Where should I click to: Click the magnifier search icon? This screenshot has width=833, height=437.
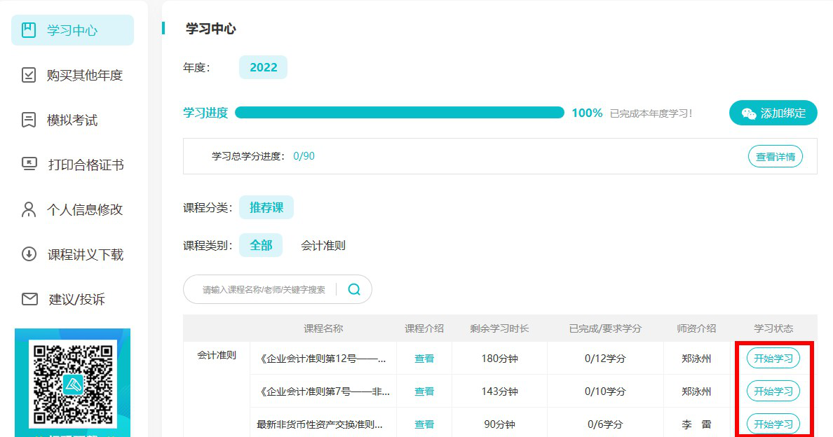pyautogui.click(x=354, y=289)
